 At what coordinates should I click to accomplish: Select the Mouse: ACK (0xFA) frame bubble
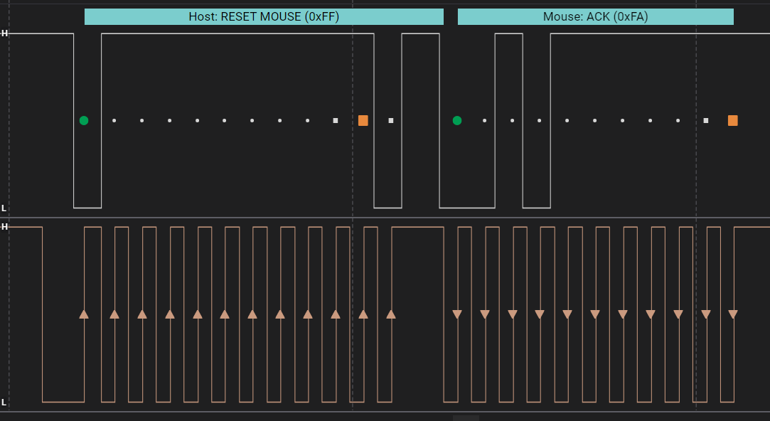tap(595, 16)
